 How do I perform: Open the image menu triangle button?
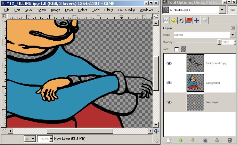point(4,16)
